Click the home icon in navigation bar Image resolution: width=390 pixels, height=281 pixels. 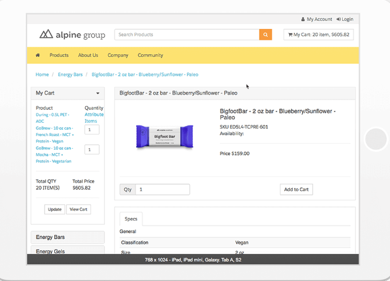pyautogui.click(x=38, y=55)
